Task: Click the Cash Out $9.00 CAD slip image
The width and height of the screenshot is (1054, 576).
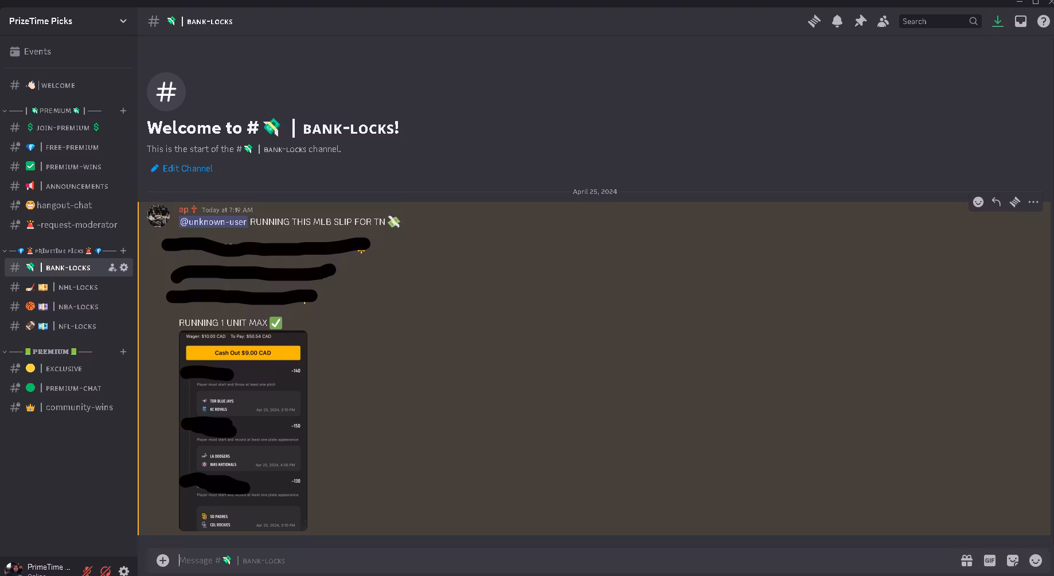Action: point(243,431)
